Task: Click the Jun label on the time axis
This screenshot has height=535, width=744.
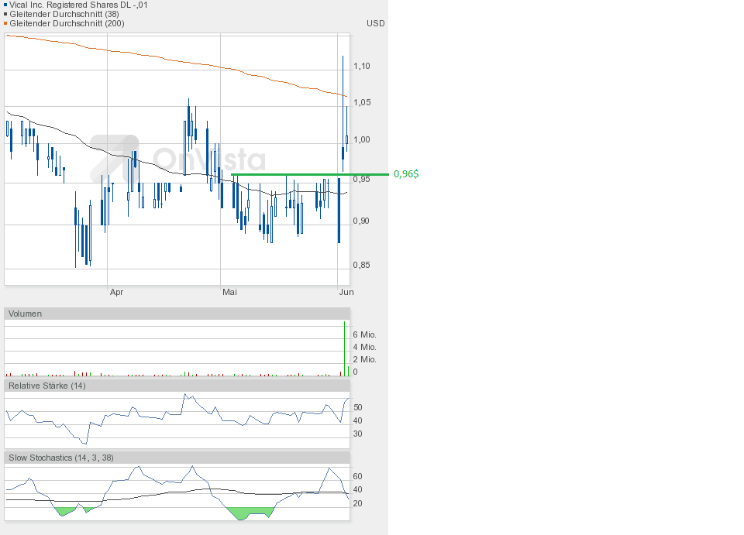Action: (x=346, y=292)
